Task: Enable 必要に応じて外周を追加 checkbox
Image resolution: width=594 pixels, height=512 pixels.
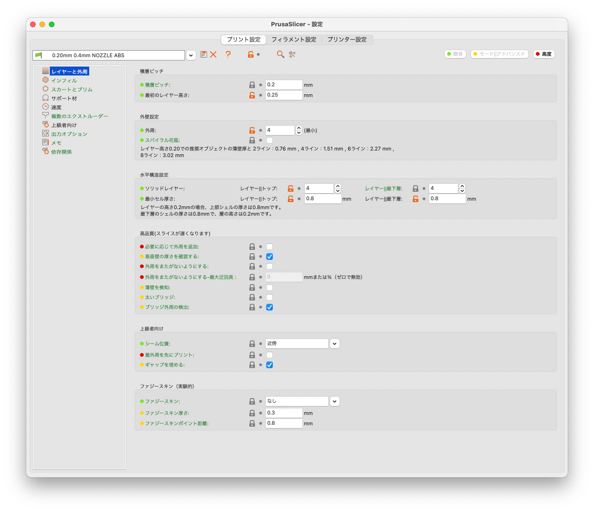Action: pyautogui.click(x=270, y=247)
